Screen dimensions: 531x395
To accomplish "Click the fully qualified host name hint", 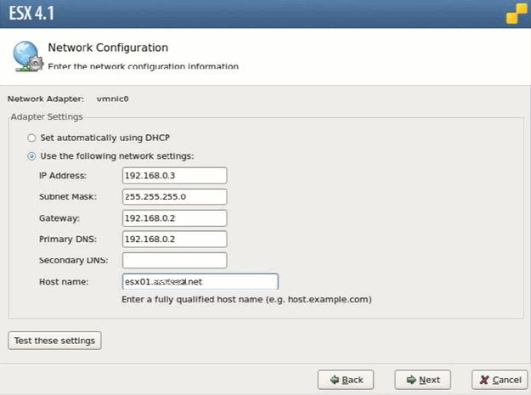I will 247,300.
